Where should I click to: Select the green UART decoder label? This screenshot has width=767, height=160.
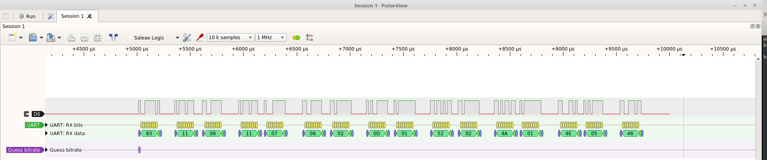35,125
